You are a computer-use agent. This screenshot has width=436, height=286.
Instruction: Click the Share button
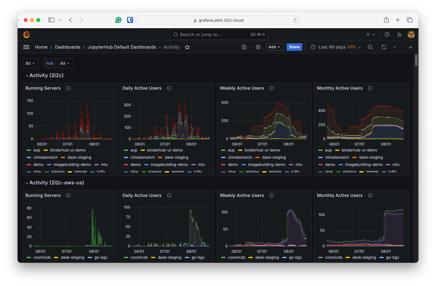click(294, 47)
